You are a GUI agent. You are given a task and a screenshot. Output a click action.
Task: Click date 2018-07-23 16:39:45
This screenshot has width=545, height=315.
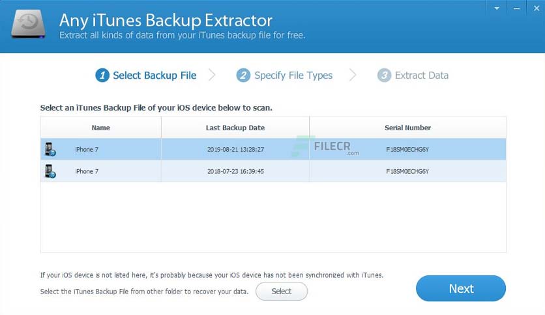coord(235,171)
